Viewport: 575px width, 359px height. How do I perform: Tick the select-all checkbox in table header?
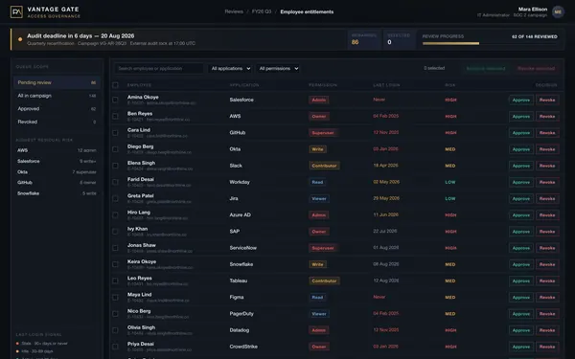coord(115,85)
